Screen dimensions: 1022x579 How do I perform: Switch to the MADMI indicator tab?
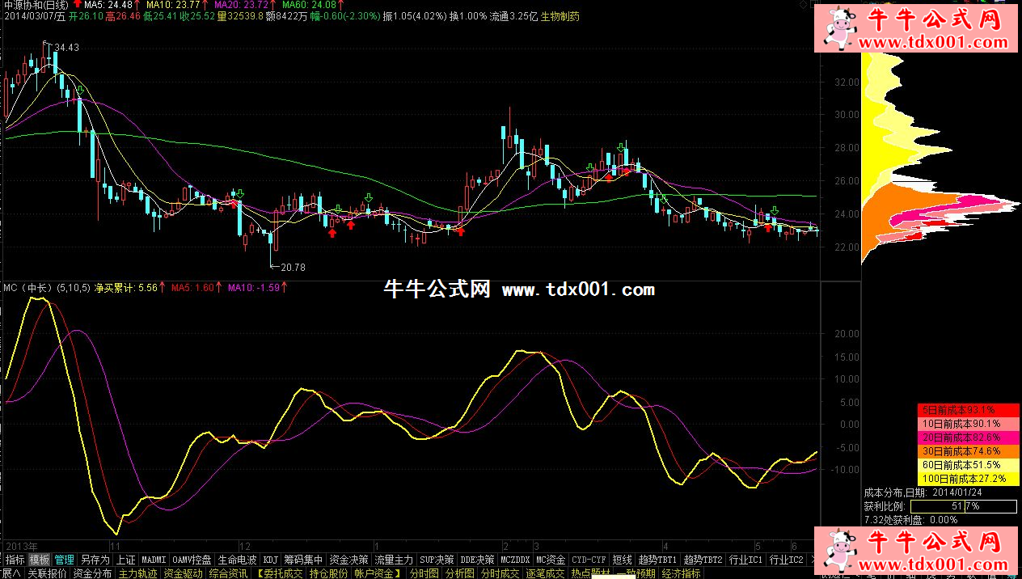point(154,560)
